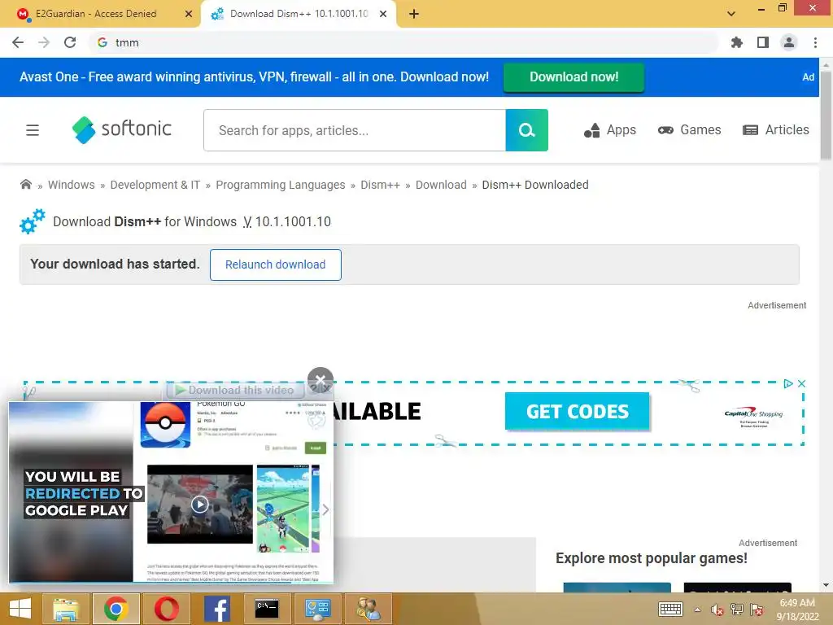
Task: Click the Dism++ breadcrumb link
Action: (x=381, y=185)
